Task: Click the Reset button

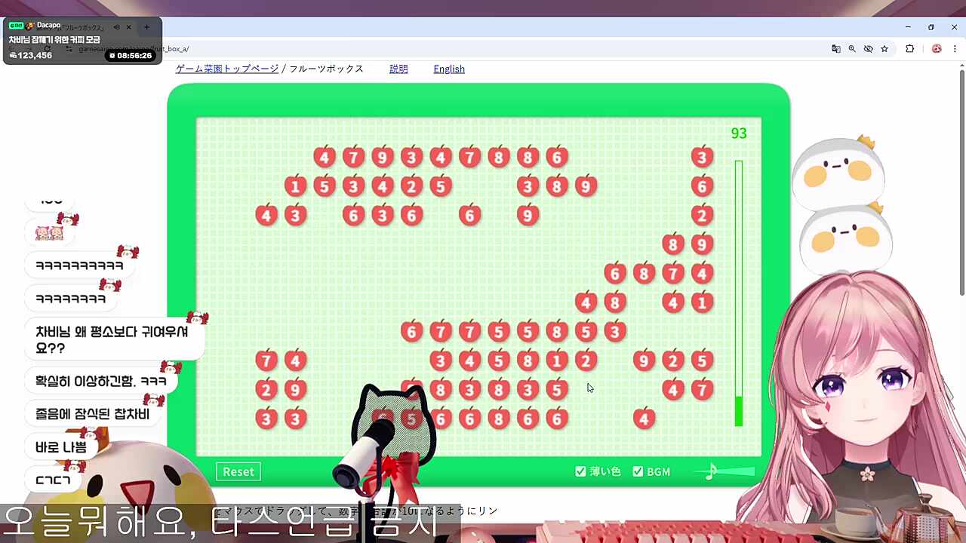Action: tap(238, 471)
